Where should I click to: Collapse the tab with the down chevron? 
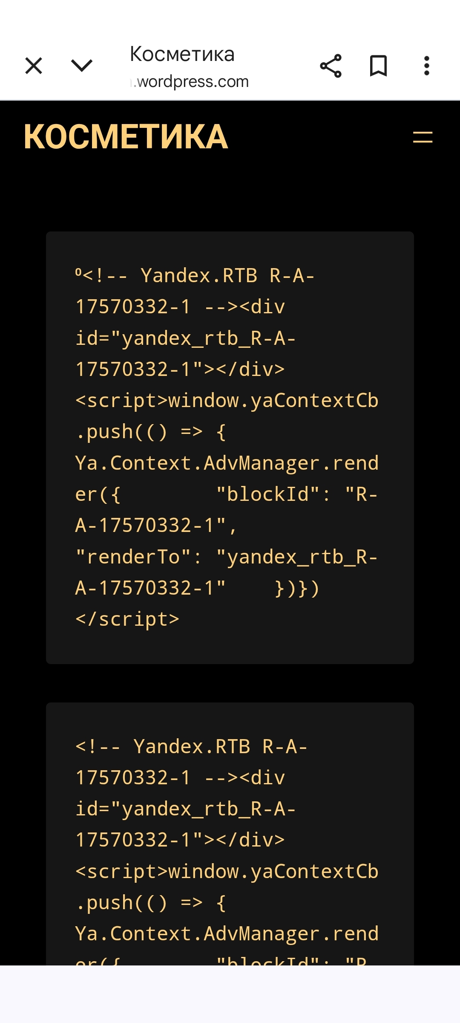coord(81,66)
